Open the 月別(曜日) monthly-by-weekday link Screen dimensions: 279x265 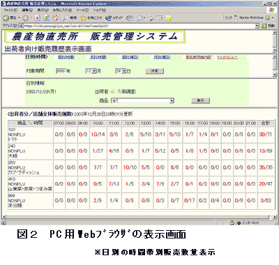click(162, 57)
